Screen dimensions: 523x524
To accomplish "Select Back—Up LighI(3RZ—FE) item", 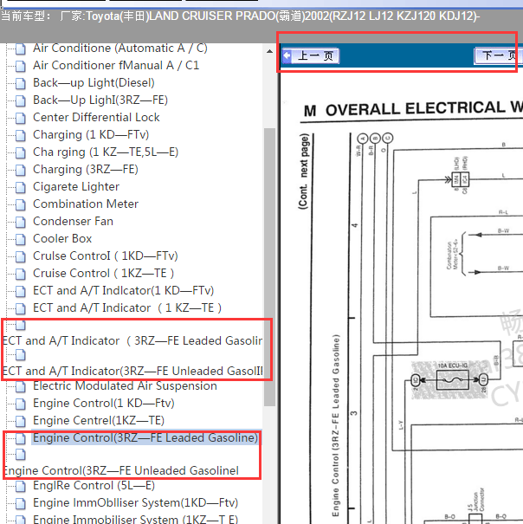I will coord(100,100).
